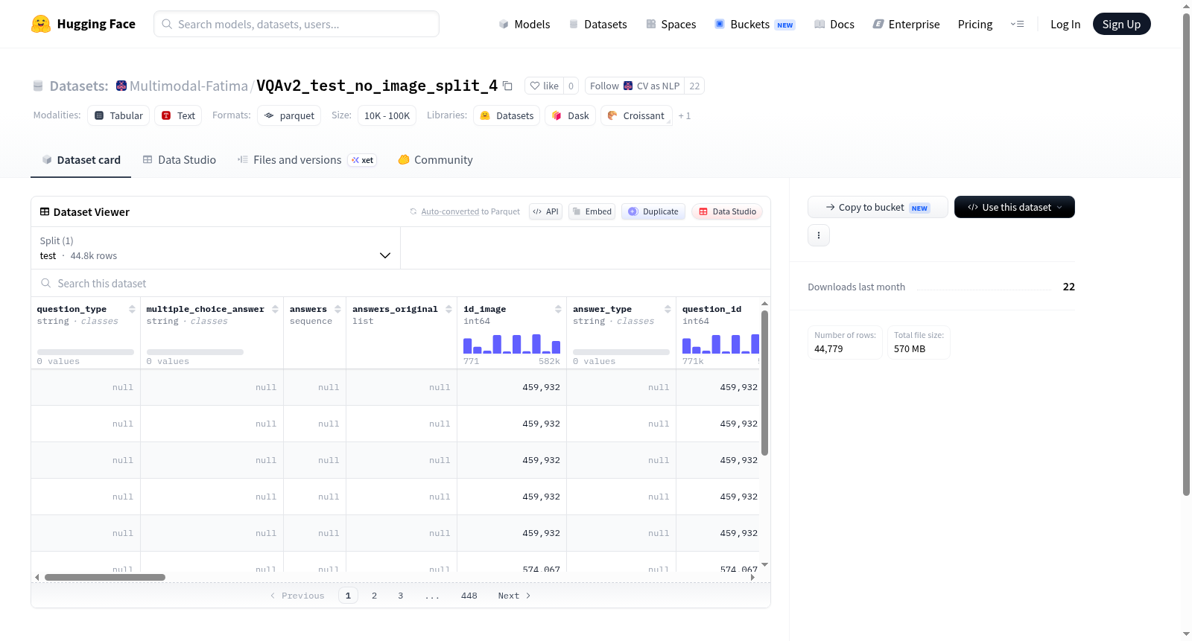This screenshot has height=641, width=1192.
Task: Open the Pricing nav link
Action: pyautogui.click(x=974, y=24)
